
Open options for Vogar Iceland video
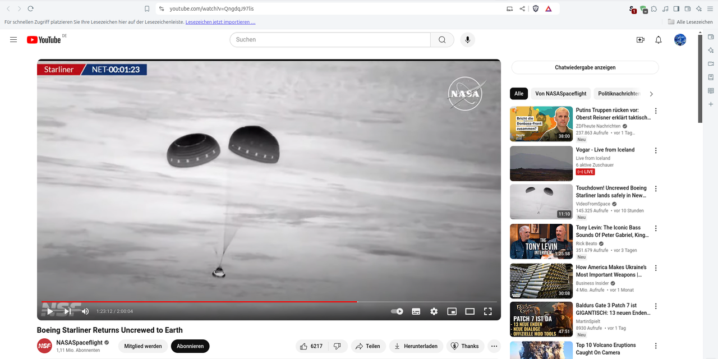pyautogui.click(x=656, y=150)
